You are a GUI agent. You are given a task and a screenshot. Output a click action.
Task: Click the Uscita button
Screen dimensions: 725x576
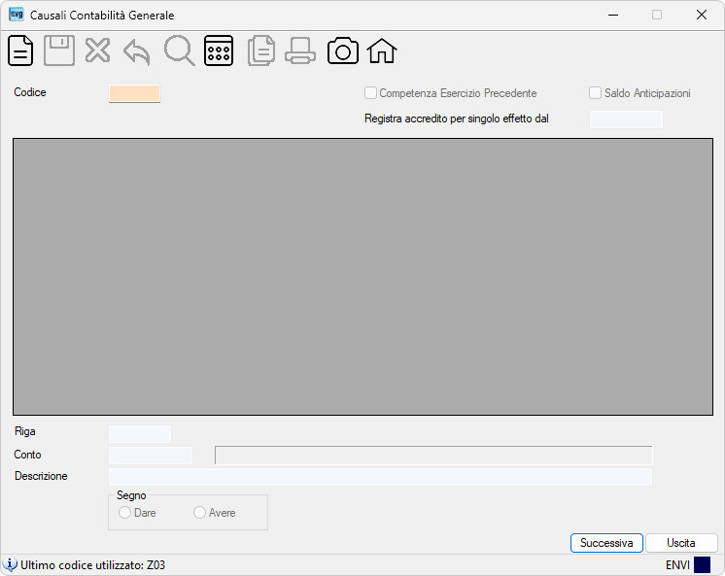(x=681, y=543)
